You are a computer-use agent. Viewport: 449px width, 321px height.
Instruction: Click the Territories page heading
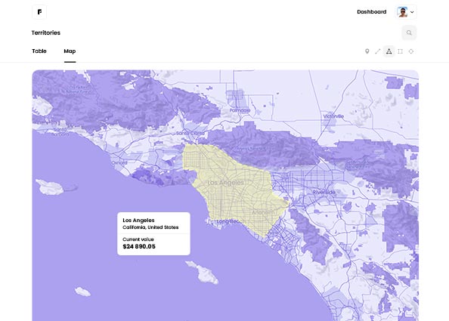(46, 33)
